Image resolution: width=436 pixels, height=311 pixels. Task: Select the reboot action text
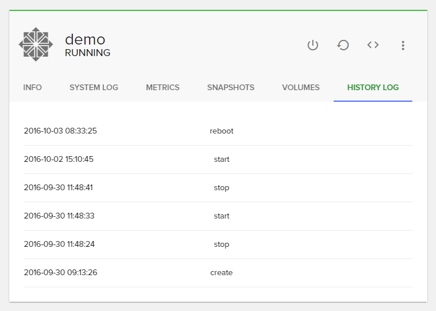point(221,131)
